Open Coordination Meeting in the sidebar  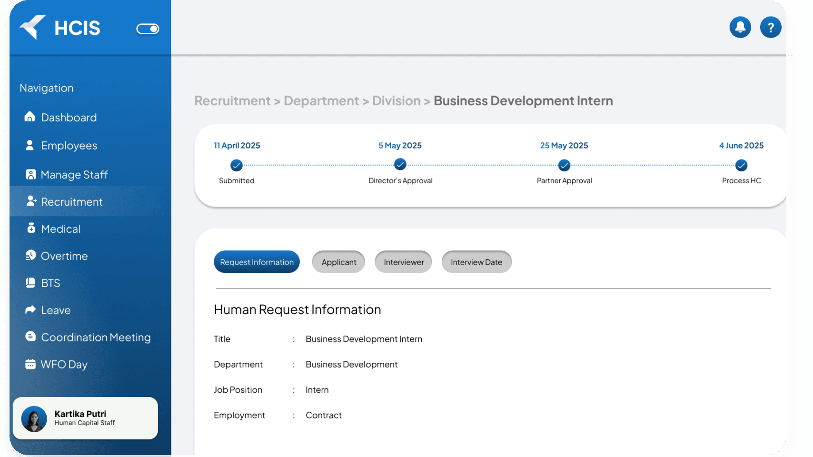pyautogui.click(x=96, y=337)
